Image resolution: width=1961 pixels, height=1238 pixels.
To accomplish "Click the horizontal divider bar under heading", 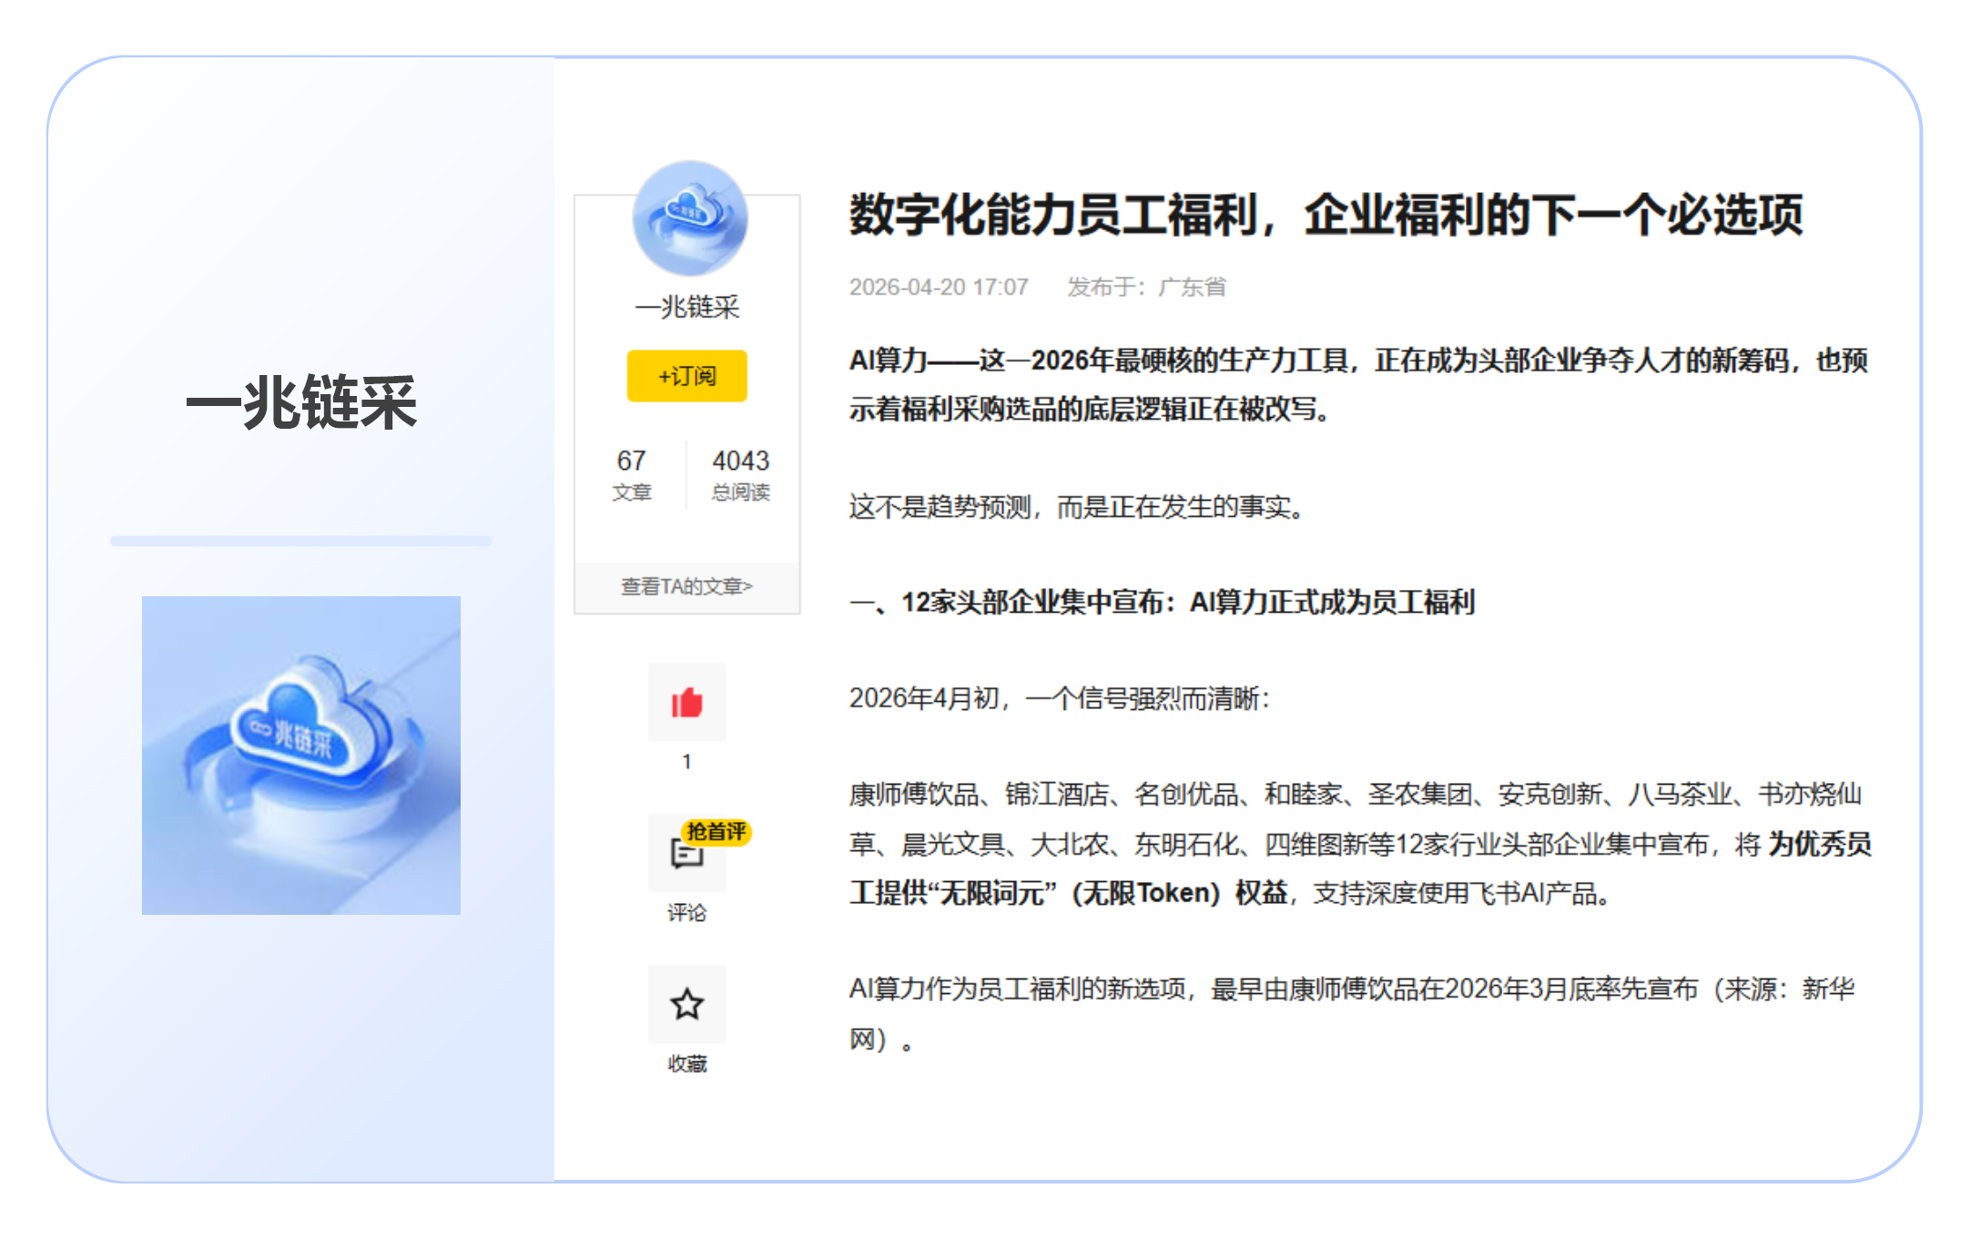I will (x=301, y=541).
